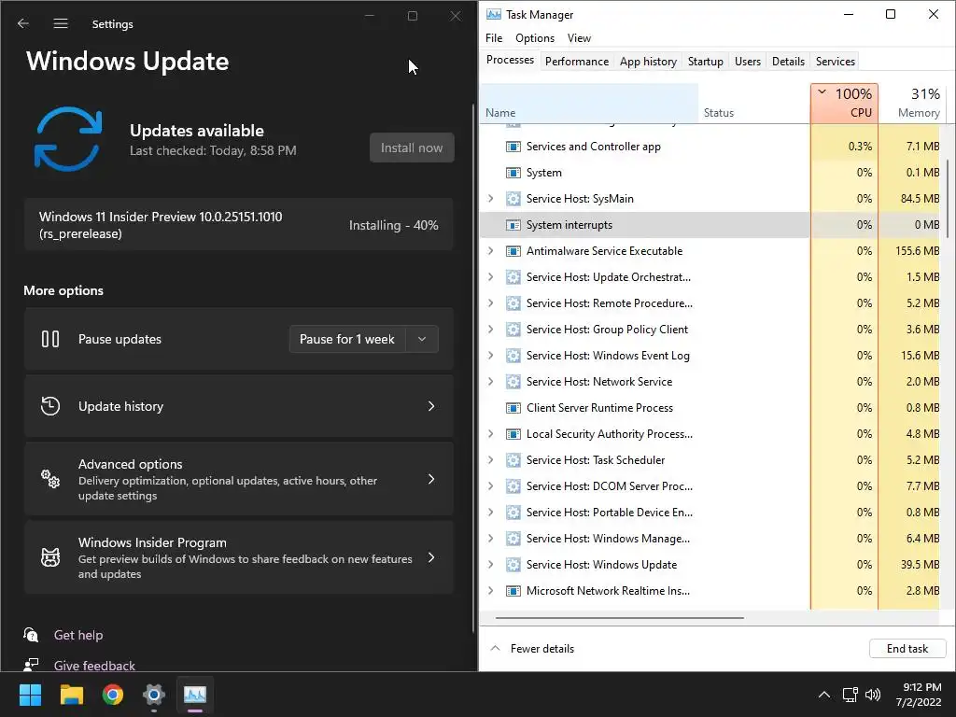Click the Windows Insider Program cat icon
956x717 pixels.
(x=50, y=557)
